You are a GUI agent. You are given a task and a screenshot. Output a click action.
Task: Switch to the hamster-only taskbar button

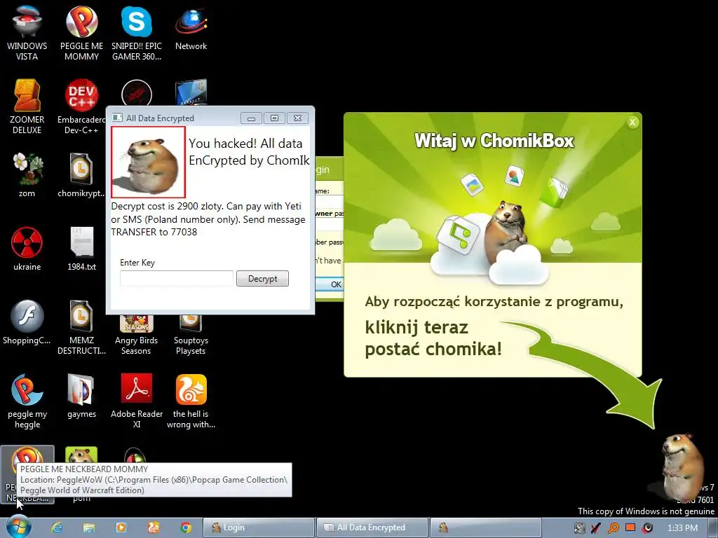(485, 527)
